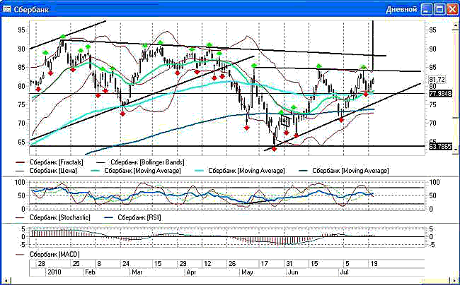Screen dimensions: 460x285
Task: Click the date 17 on the time axis
Action: tap(265, 264)
